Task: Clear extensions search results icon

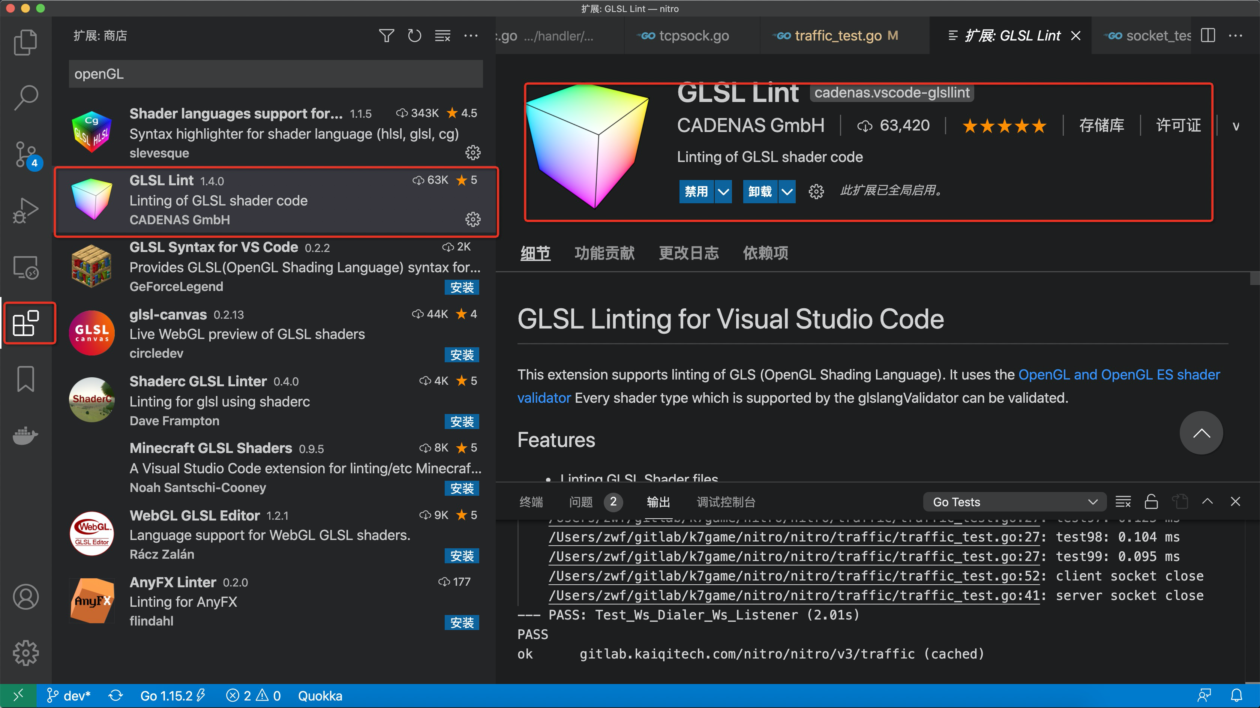Action: (x=442, y=36)
